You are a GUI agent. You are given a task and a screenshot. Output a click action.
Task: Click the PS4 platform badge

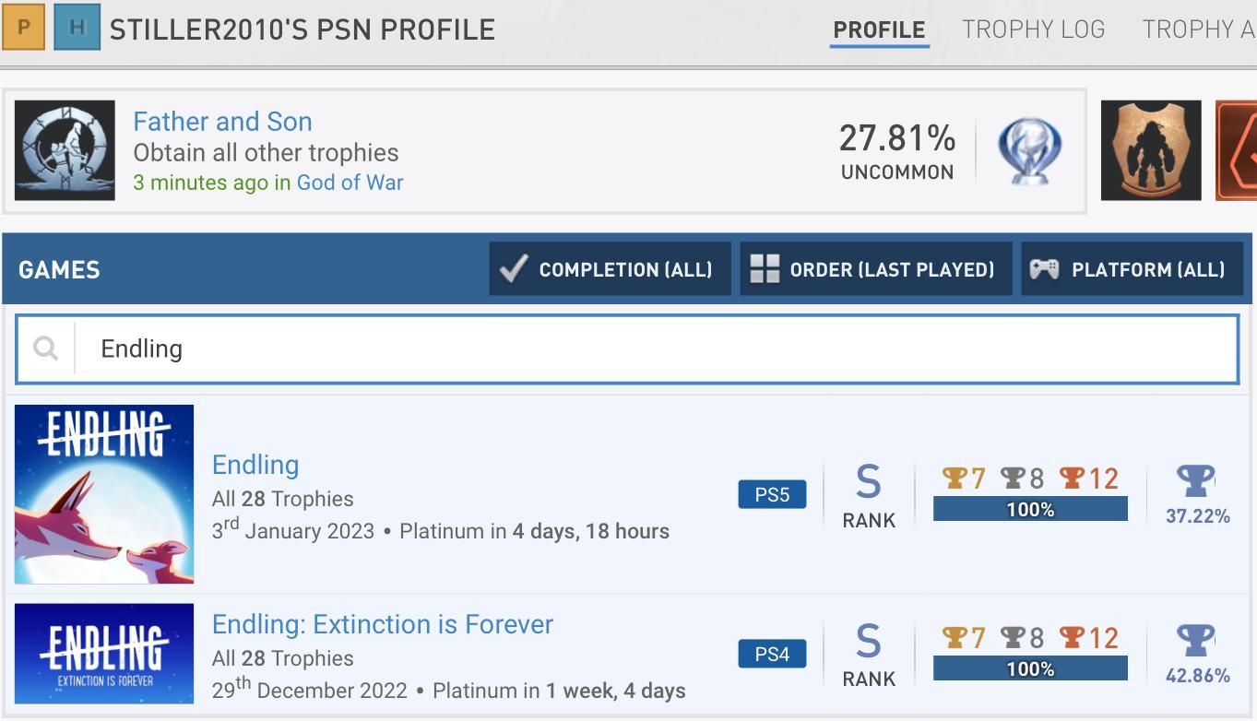tap(772, 654)
